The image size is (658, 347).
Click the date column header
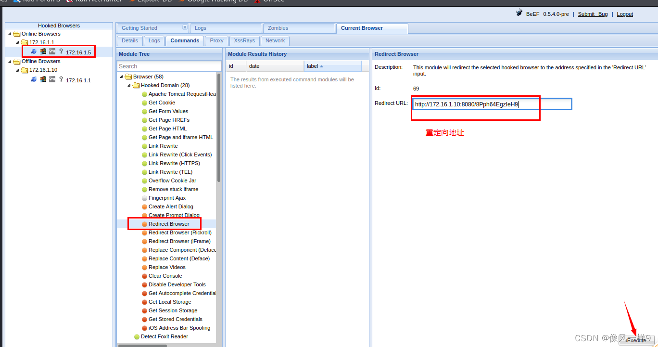click(x=275, y=66)
